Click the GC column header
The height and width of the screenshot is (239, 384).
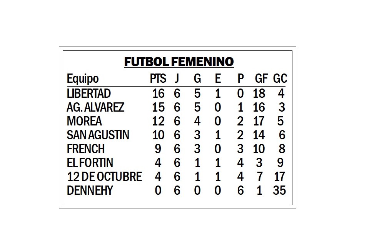tap(280, 79)
